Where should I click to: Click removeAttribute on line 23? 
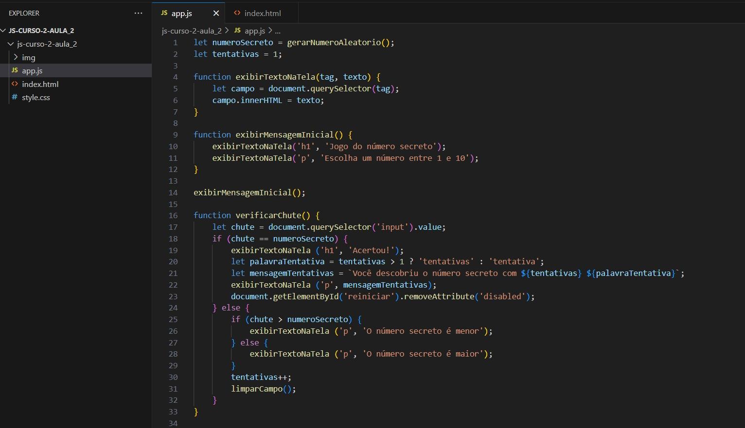pyautogui.click(x=439, y=296)
